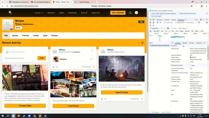Switch to the Photos profile tab
This screenshot has height=118, width=209.
tap(55, 36)
